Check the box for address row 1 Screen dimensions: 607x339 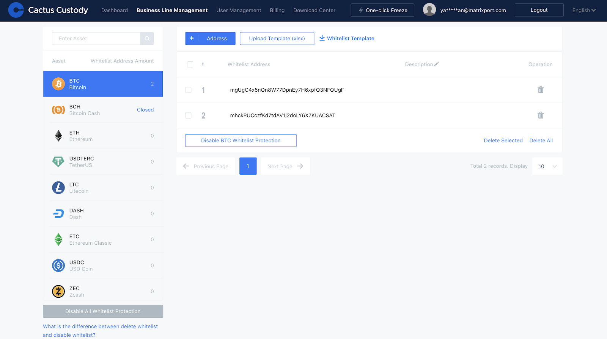pos(188,90)
